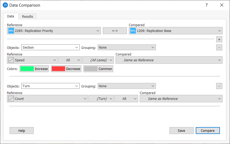The height and width of the screenshot is (144, 230).
Task: Open the Compared replication dropdown 1209
Action: pos(176,31)
